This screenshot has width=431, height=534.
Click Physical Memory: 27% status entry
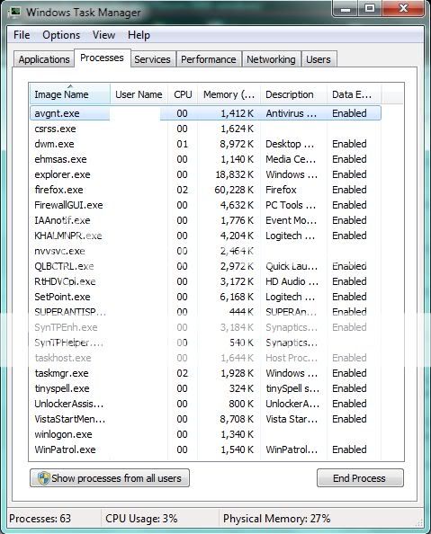(276, 519)
